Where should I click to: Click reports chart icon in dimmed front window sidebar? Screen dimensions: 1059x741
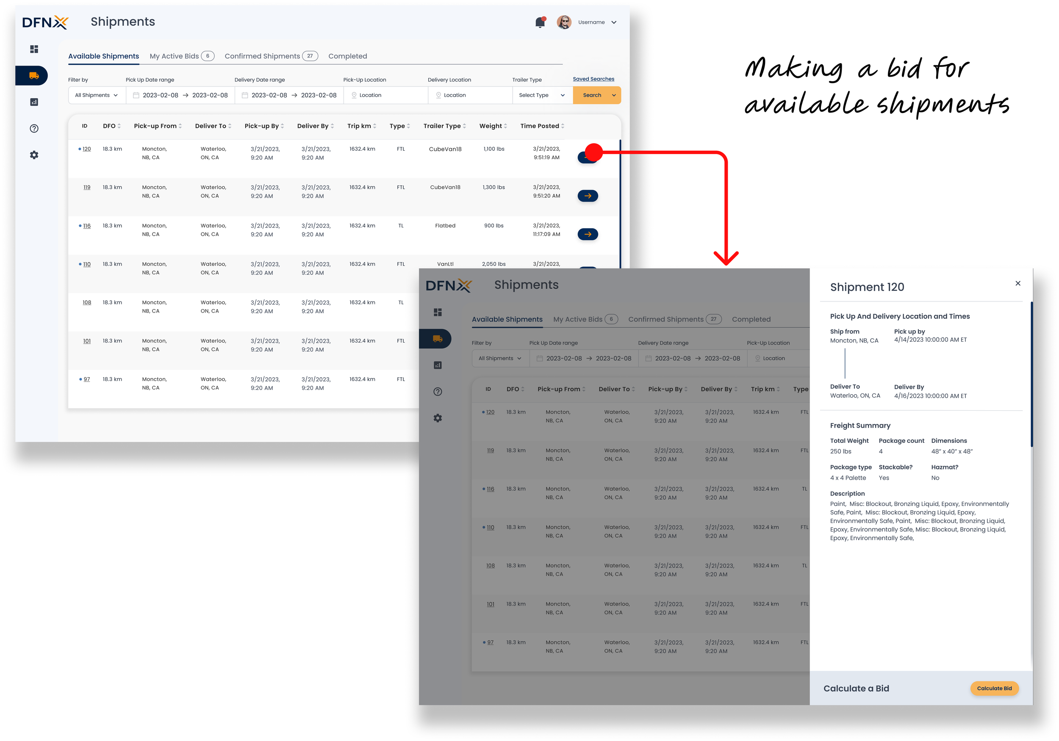(x=437, y=365)
